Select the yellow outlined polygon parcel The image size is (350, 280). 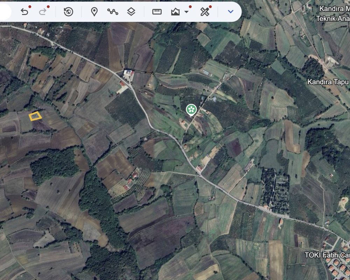coord(35,116)
